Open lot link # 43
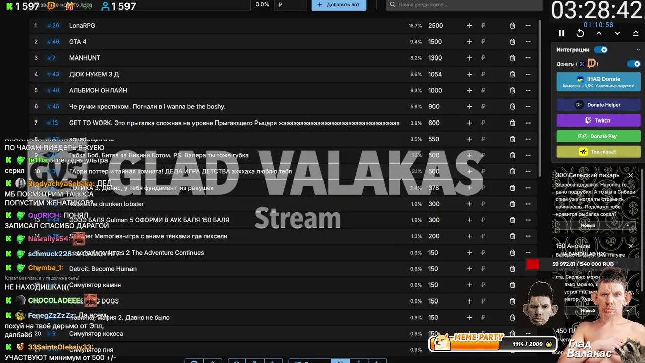The width and height of the screenshot is (645, 363). (53, 74)
